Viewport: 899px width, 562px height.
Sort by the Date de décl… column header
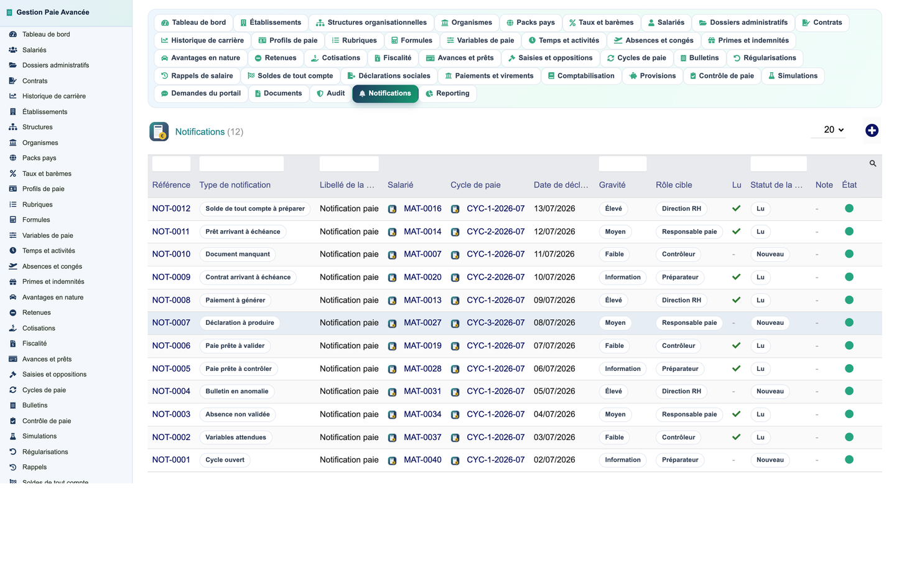click(561, 185)
